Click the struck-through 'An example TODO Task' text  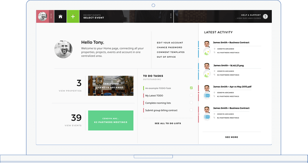tap(158, 88)
